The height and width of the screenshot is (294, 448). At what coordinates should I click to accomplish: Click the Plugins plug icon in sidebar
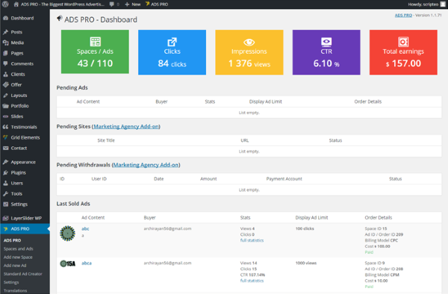[5, 172]
